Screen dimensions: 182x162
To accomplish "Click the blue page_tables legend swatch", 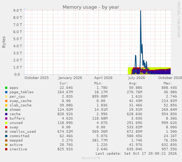I will 6,92.
